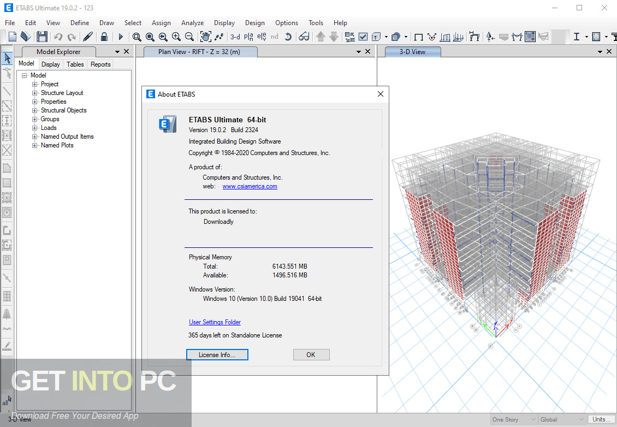Click the Zoom In plus icon

(x=176, y=37)
